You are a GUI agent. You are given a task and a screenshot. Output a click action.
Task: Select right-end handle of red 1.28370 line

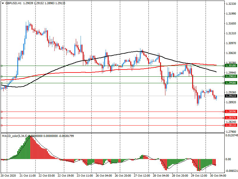pos(224,118)
